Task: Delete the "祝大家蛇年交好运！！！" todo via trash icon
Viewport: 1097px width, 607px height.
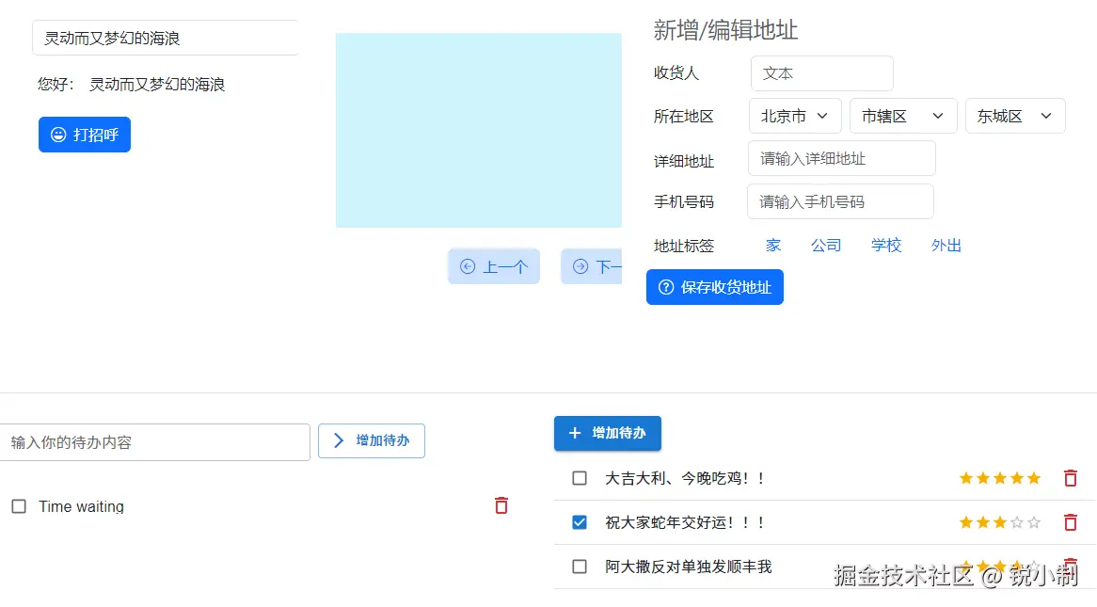Action: [1070, 521]
